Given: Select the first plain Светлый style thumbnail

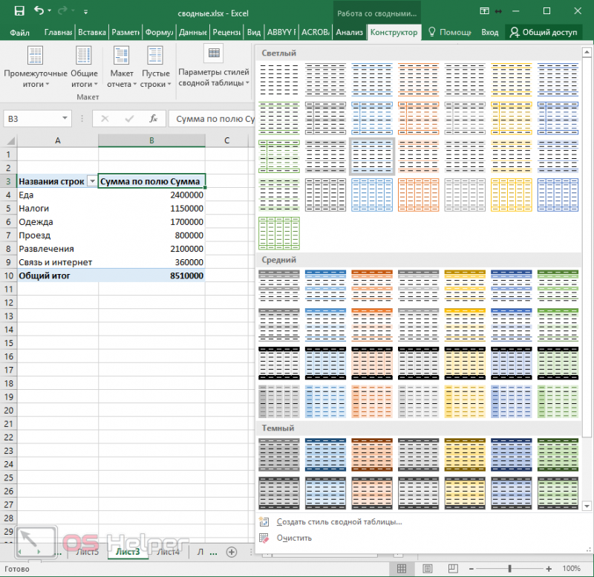Looking at the screenshot, I should [x=279, y=79].
